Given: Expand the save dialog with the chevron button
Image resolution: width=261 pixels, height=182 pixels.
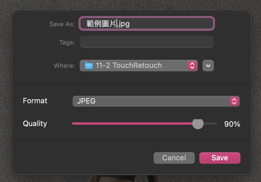Looking at the screenshot, I should (x=208, y=66).
